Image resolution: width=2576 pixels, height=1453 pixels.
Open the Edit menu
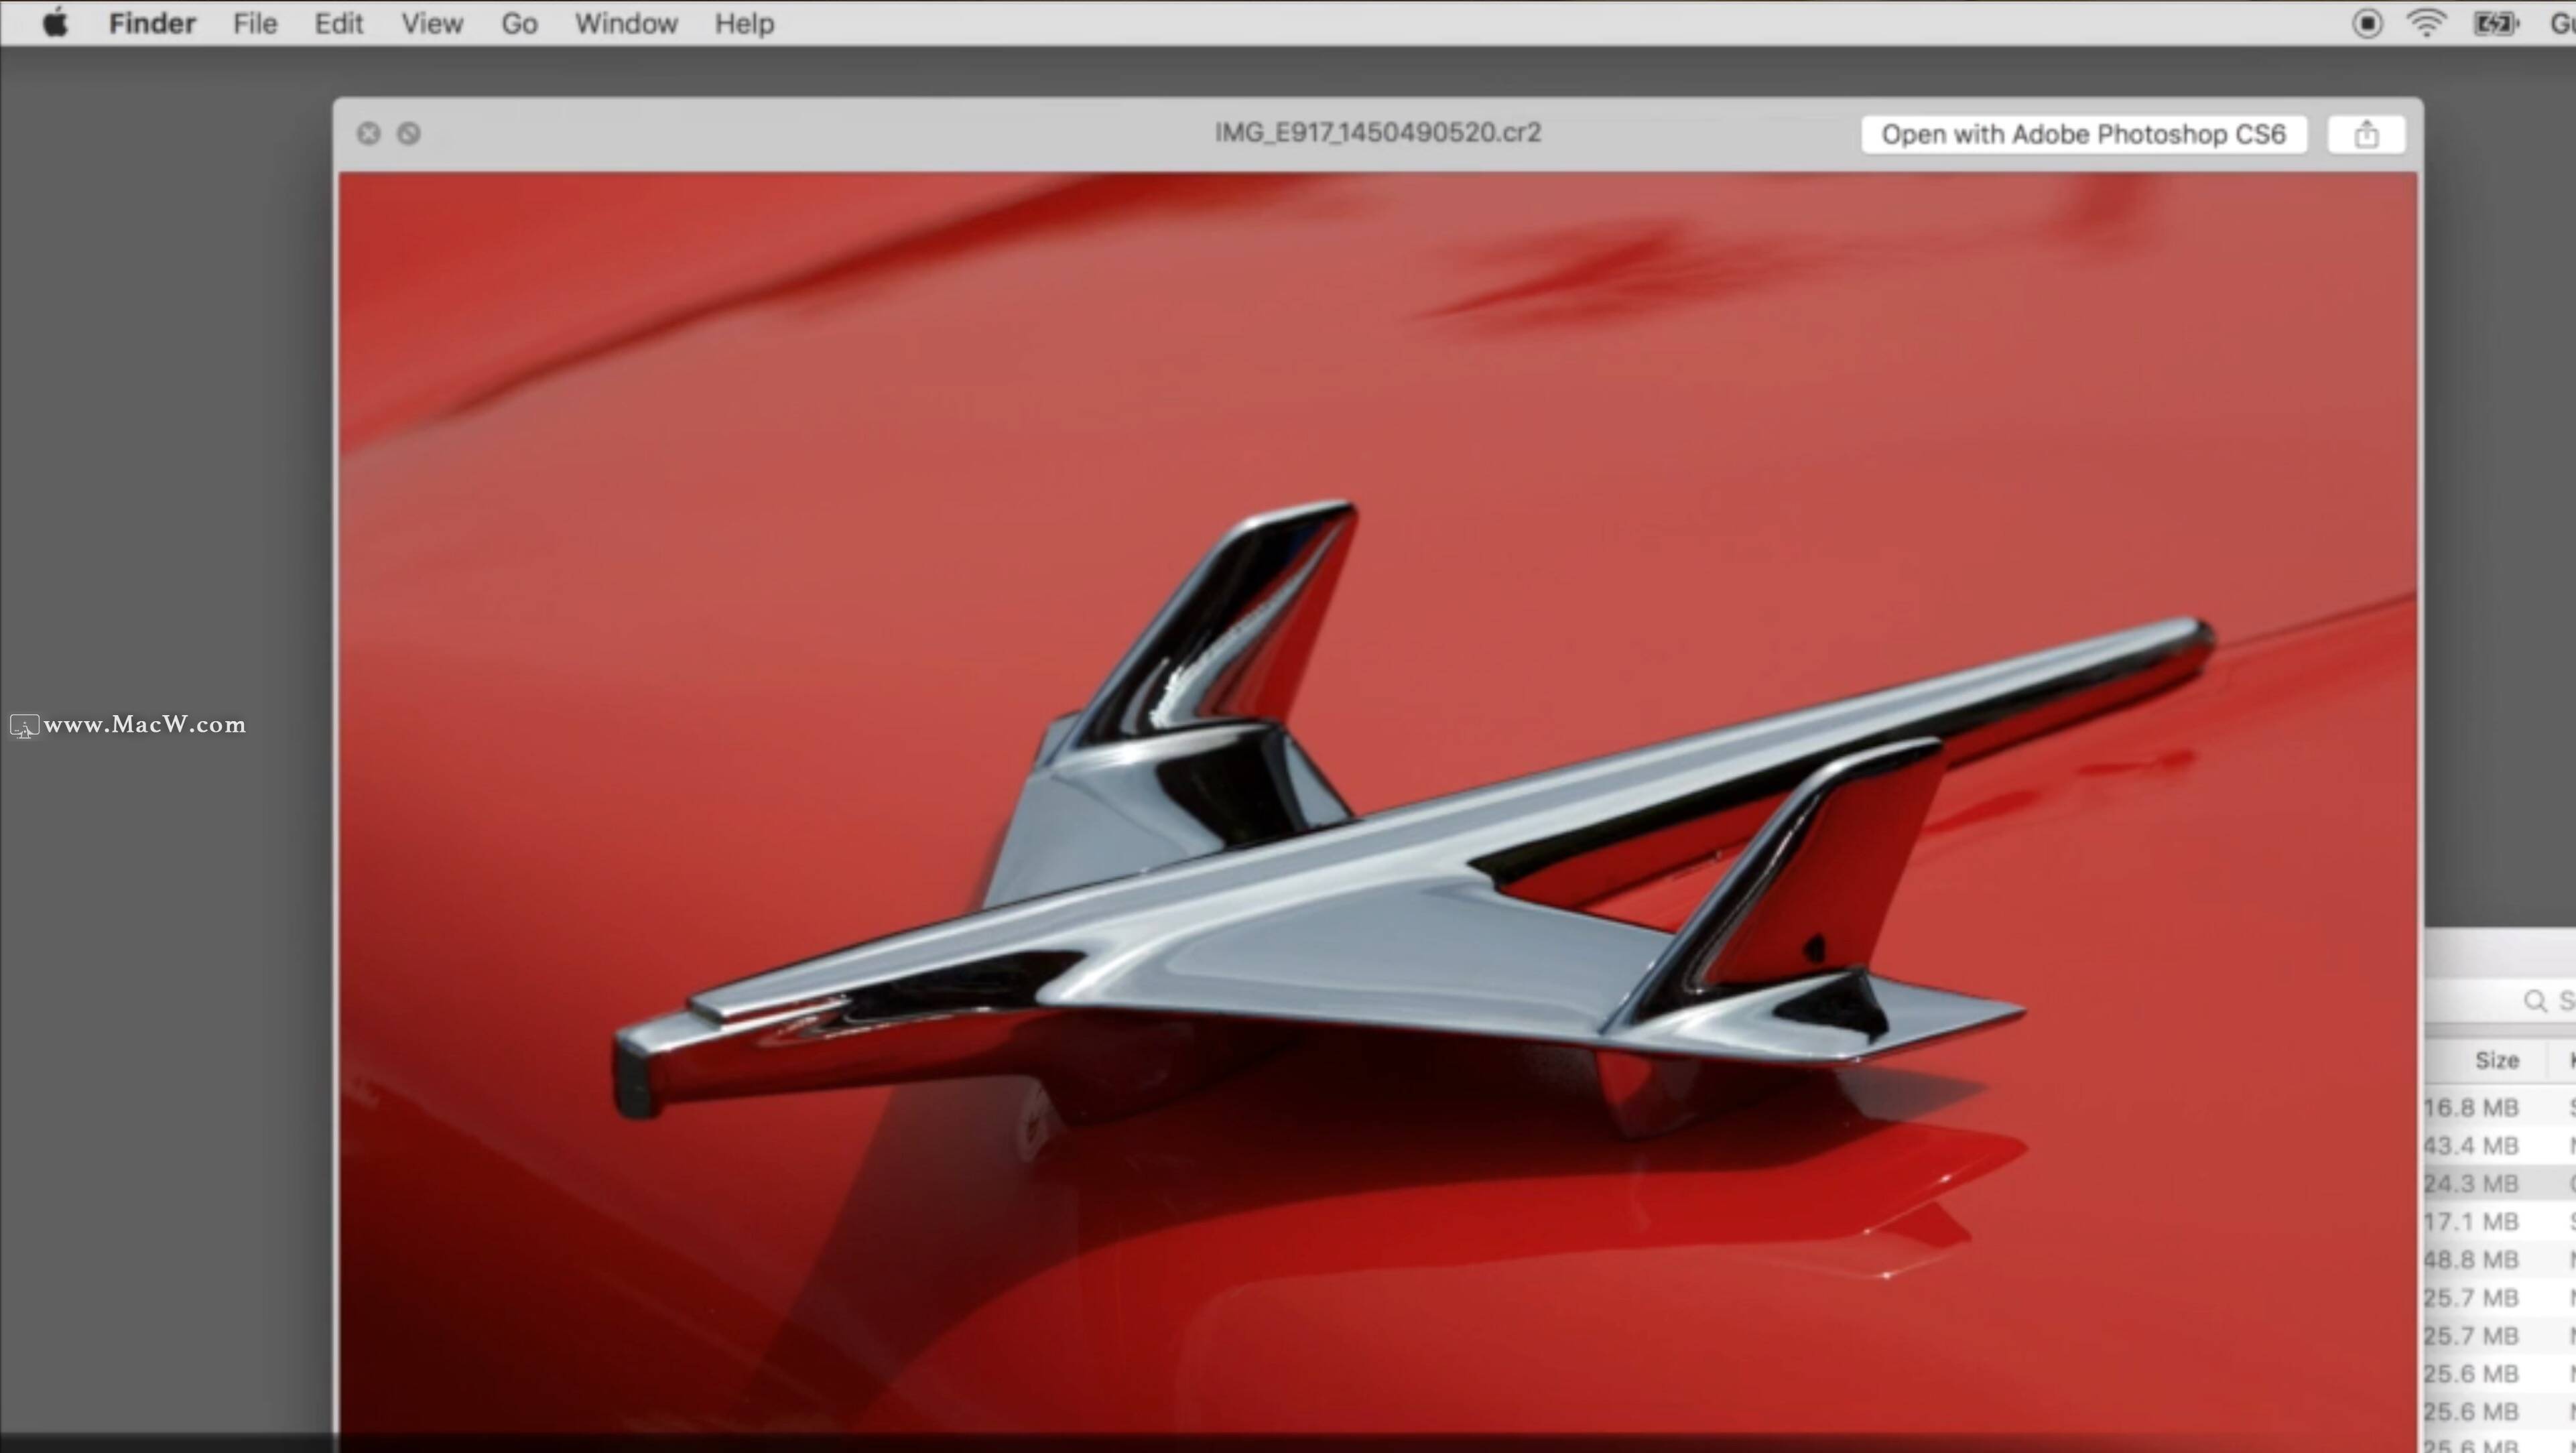[338, 23]
